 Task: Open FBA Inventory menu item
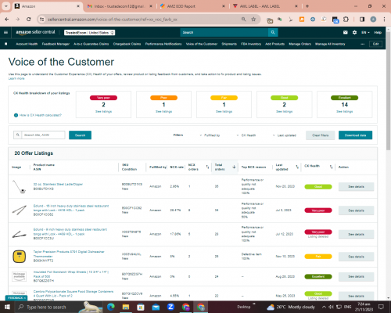(251, 44)
